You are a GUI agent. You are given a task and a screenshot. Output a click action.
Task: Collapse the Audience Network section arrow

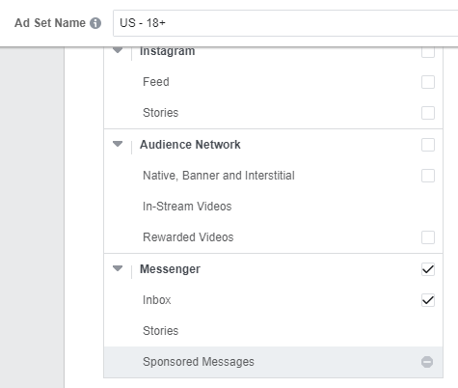coord(118,144)
